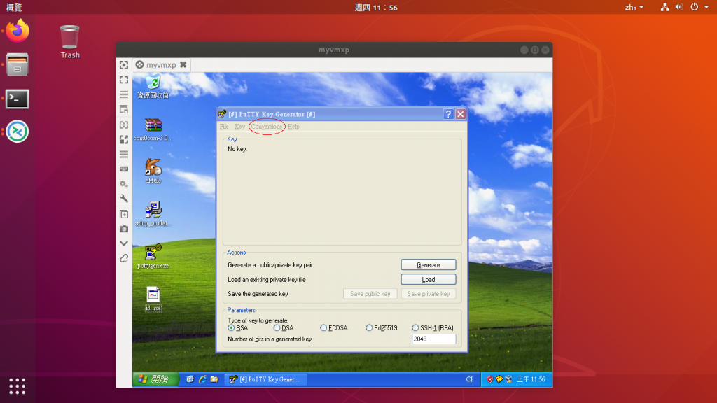Open the Help menu in PuTTYgen
Screen dimensions: 717x403
293,127
